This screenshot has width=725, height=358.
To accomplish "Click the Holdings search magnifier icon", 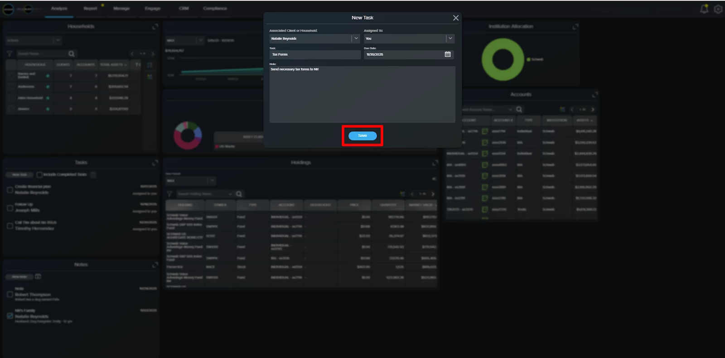I will 239,194.
